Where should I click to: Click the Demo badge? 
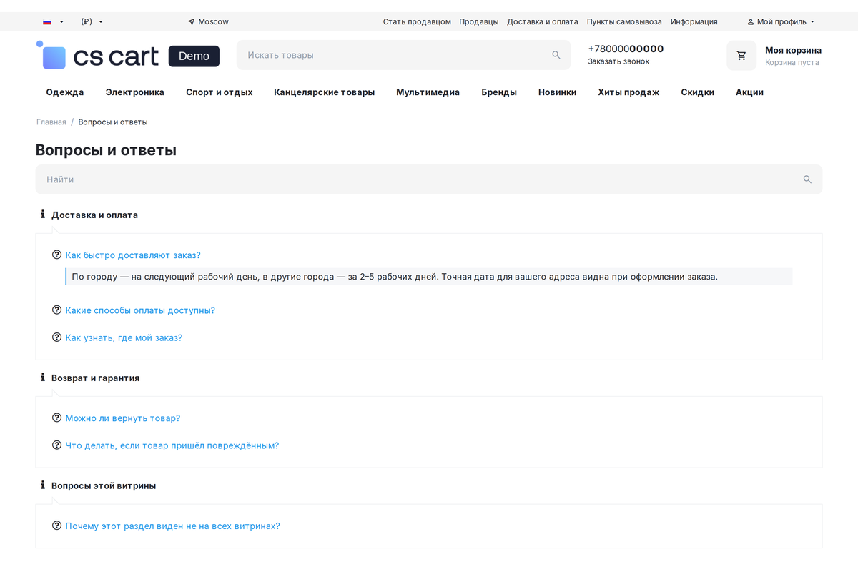pyautogui.click(x=194, y=56)
